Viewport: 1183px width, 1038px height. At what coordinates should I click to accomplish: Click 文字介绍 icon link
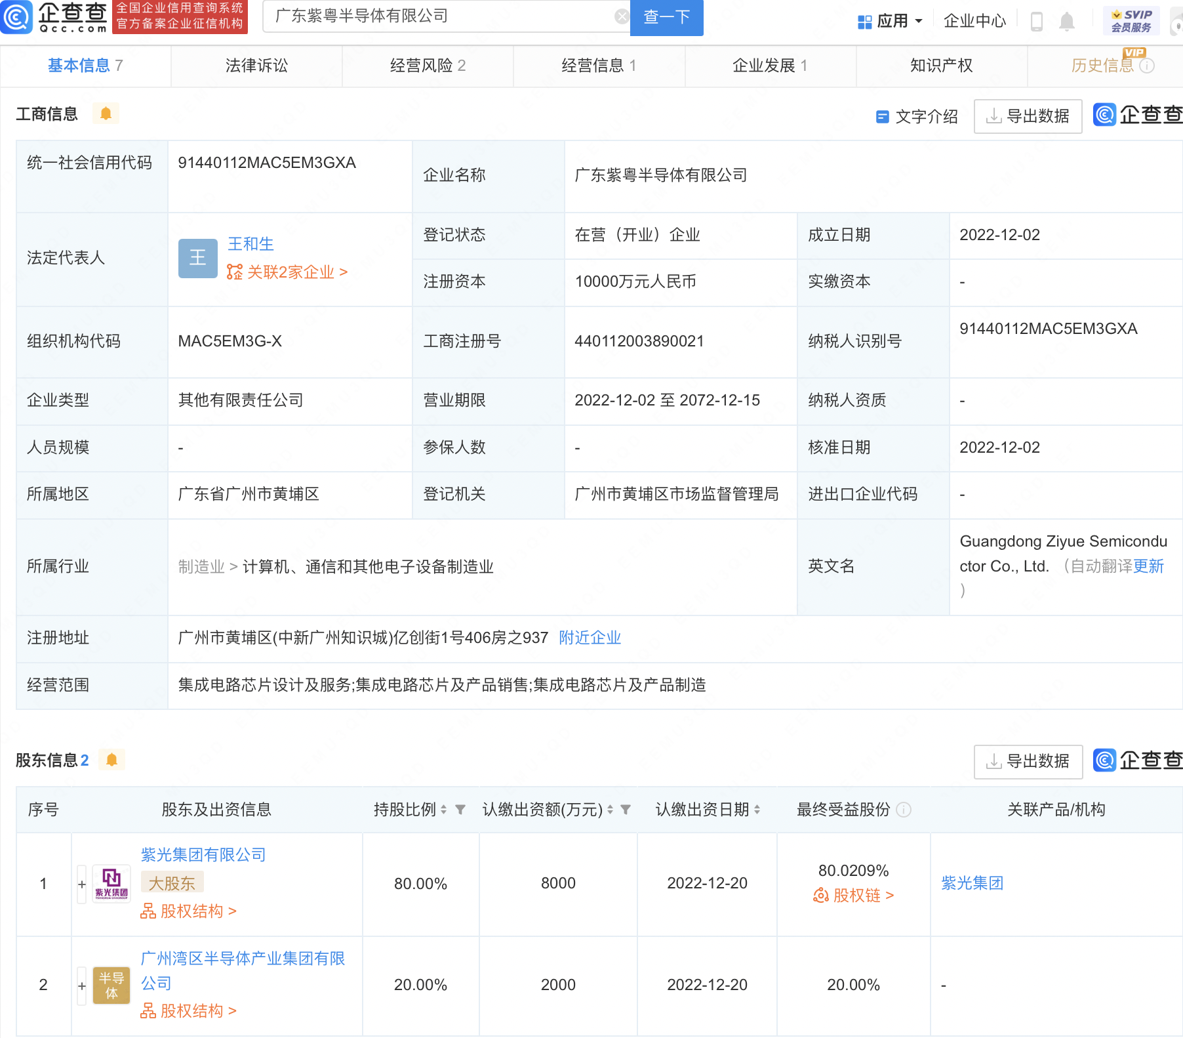coord(917,117)
